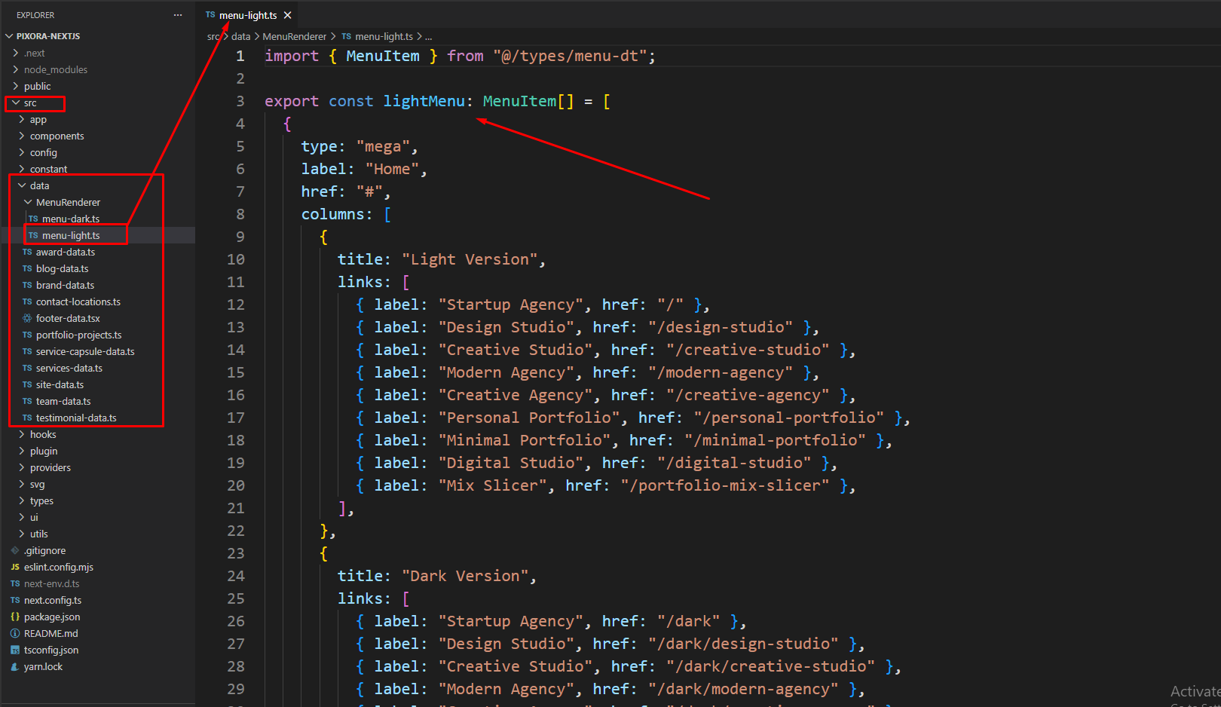Open yarn.lock file
The image size is (1221, 707).
[43, 666]
